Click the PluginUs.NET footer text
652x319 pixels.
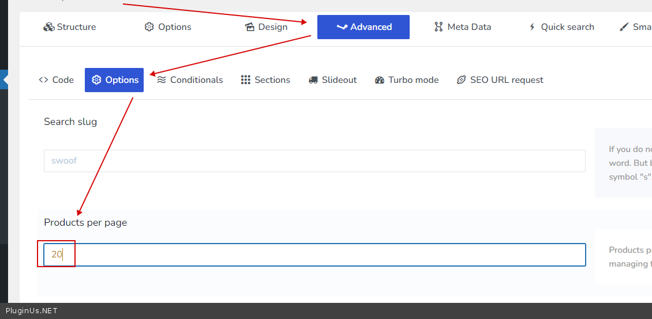click(32, 311)
